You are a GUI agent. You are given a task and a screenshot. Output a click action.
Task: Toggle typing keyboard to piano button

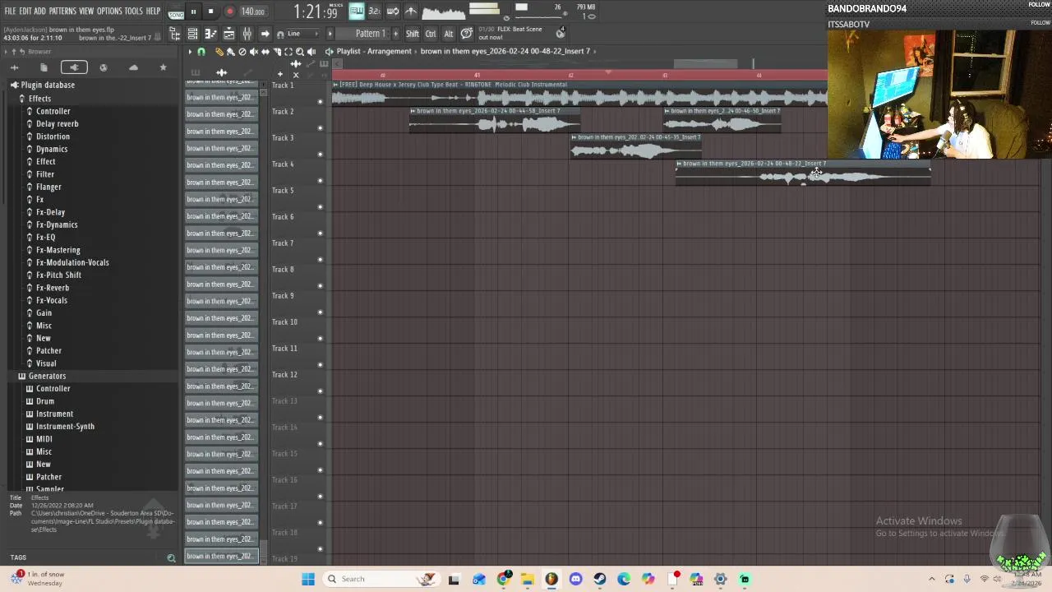pos(357,11)
